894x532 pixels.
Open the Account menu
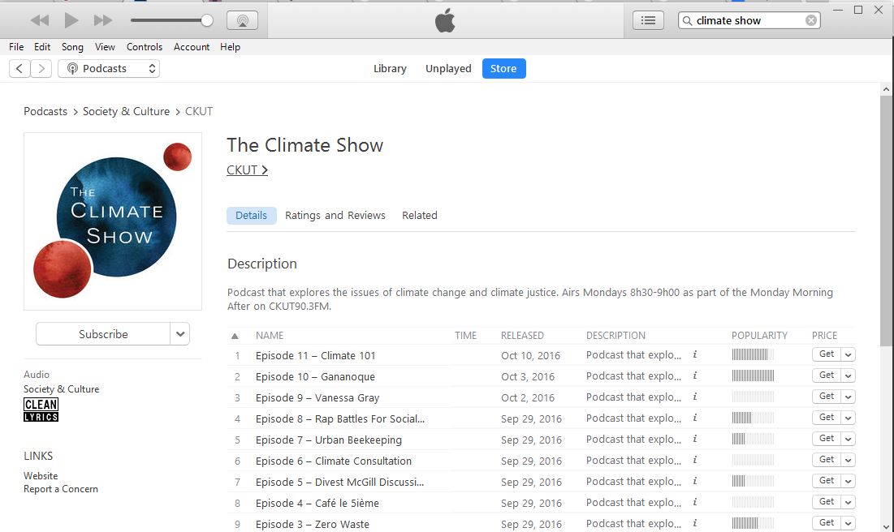coord(192,47)
